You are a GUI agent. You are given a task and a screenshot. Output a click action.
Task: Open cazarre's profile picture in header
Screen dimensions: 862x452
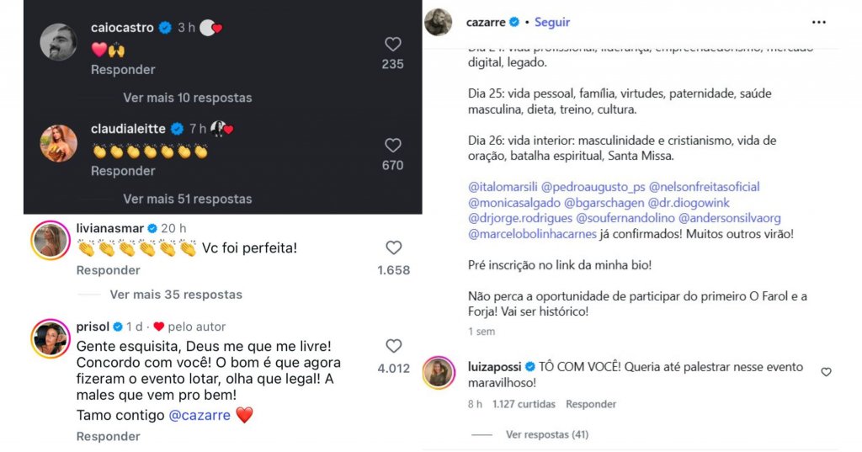(x=438, y=22)
